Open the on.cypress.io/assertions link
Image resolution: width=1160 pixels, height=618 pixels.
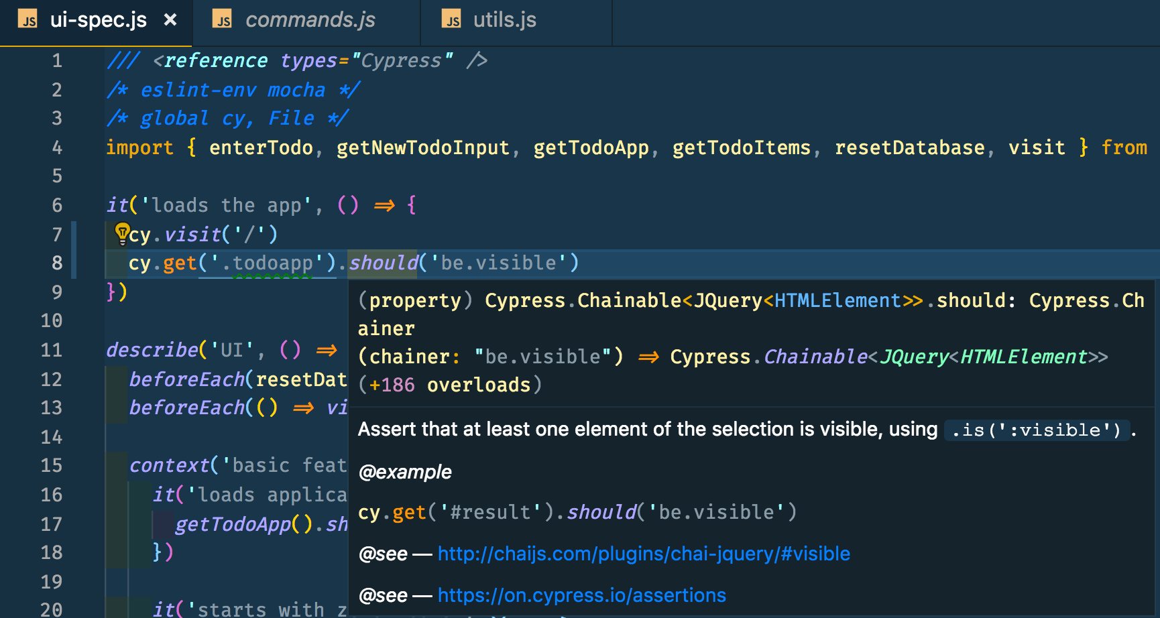point(581,595)
